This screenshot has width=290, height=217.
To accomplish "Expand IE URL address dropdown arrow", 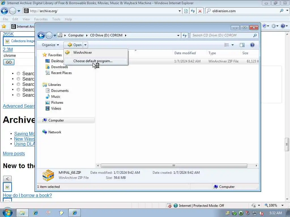I will pos(179,11).
